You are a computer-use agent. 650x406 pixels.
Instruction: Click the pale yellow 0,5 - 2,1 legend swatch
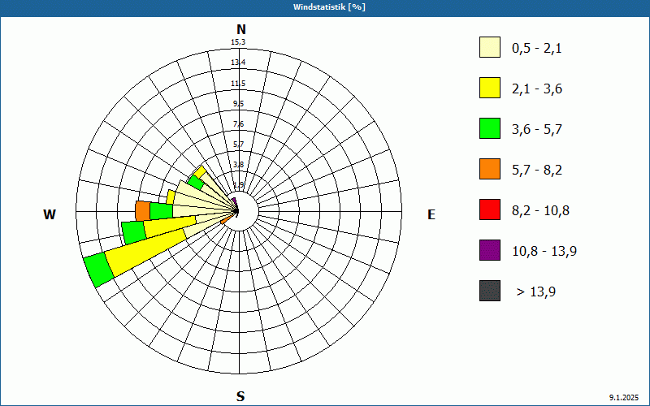click(490, 47)
